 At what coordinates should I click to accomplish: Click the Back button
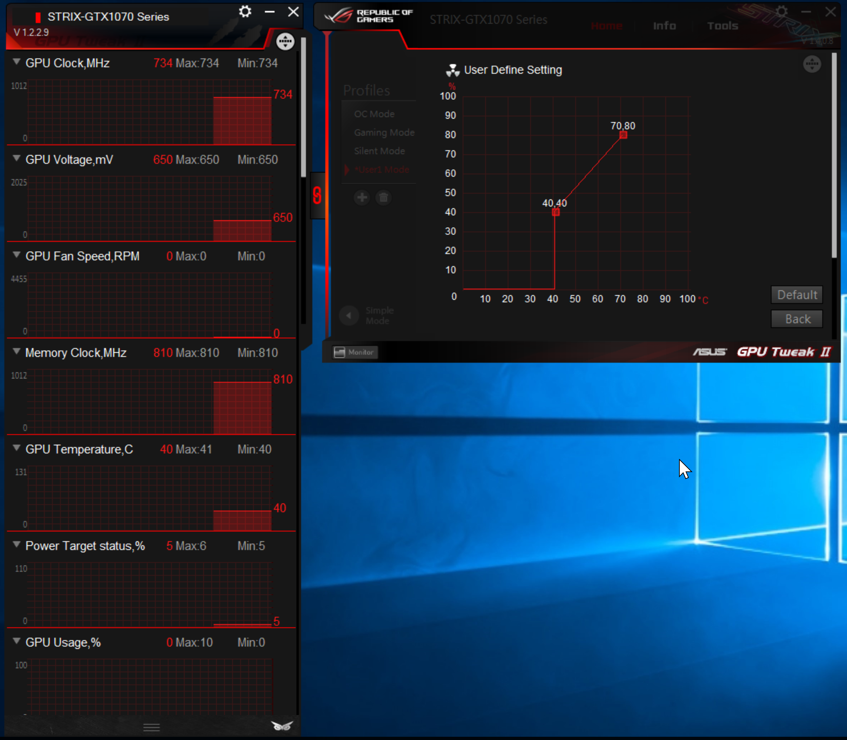(797, 319)
